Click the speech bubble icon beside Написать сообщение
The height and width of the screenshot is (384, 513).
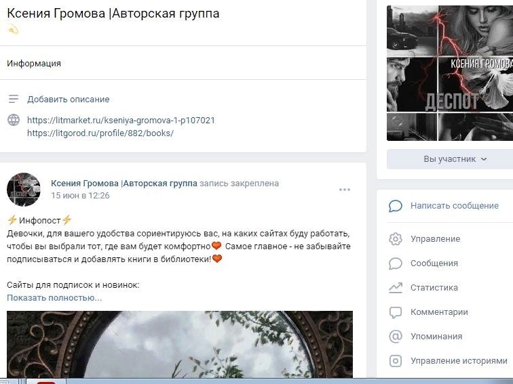click(395, 206)
